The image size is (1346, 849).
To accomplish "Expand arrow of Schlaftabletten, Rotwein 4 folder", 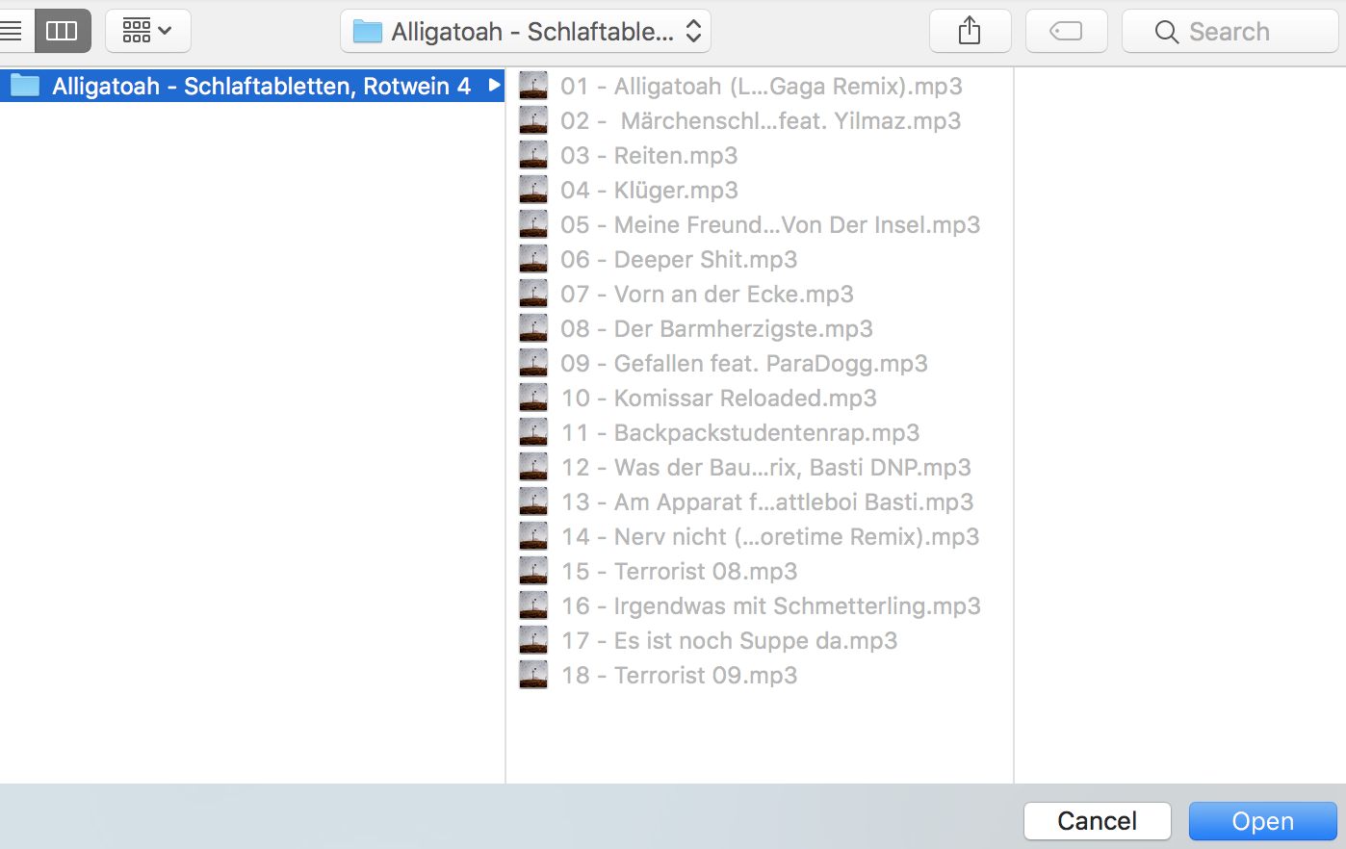I will coord(494,86).
